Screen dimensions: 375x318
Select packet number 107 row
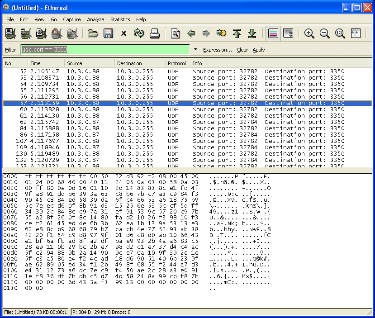coord(187,141)
